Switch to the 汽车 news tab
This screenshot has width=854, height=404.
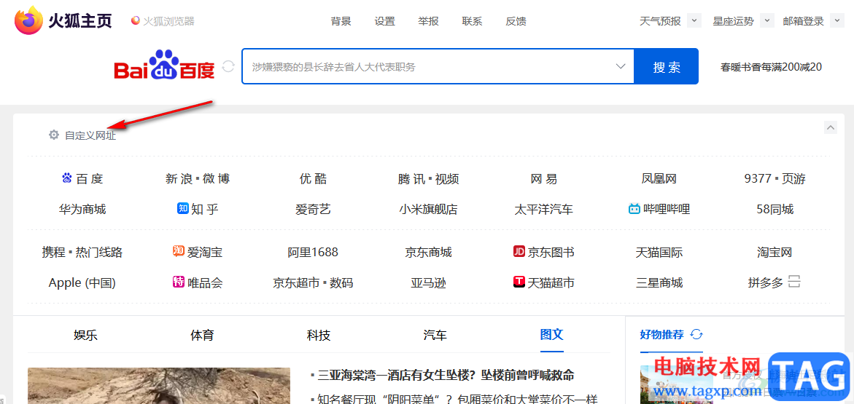(x=435, y=335)
